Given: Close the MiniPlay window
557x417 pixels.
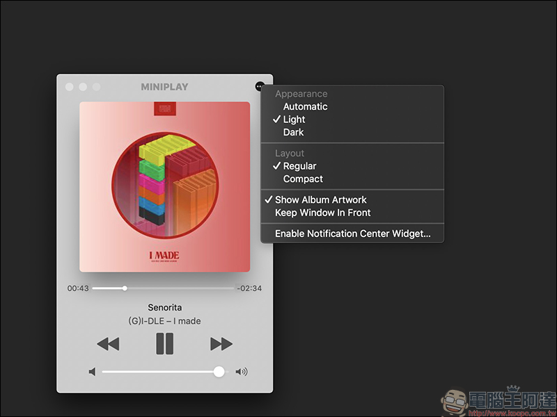Looking at the screenshot, I should [x=70, y=87].
